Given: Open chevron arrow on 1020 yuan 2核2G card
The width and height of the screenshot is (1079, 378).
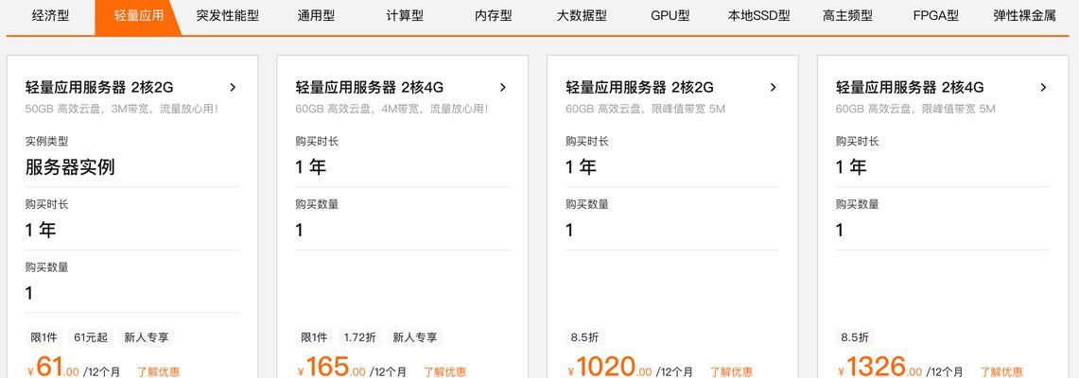Looking at the screenshot, I should click(774, 87).
